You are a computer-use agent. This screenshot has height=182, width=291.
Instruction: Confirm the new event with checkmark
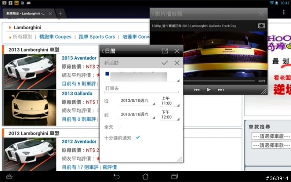(165, 63)
